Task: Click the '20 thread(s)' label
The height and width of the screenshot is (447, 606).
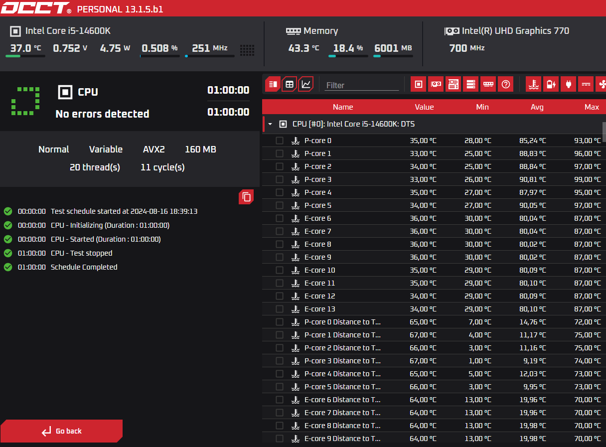Action: pos(95,167)
